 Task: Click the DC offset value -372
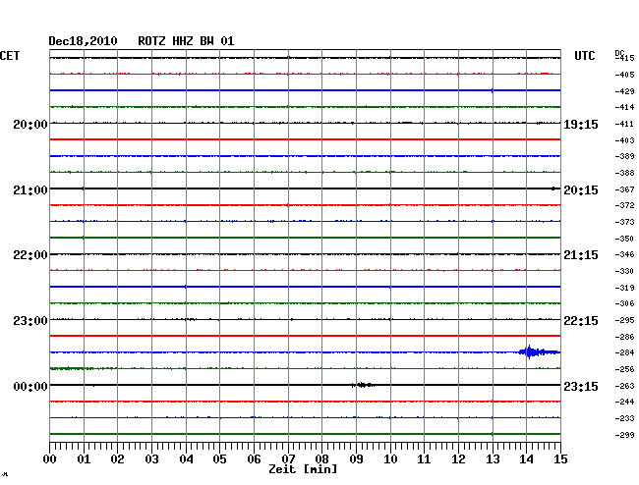pyautogui.click(x=624, y=205)
